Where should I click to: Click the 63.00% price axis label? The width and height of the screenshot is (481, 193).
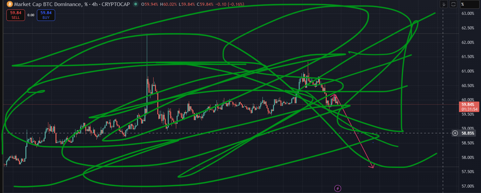467,13
